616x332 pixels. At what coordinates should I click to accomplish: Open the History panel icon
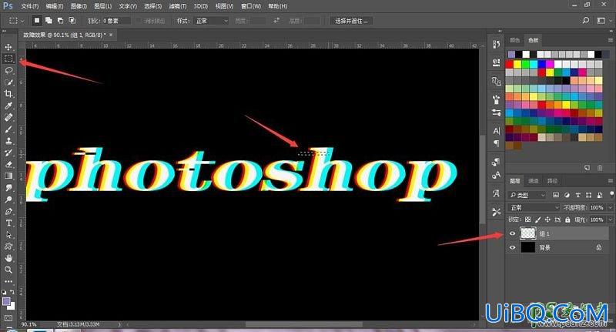coord(496,45)
